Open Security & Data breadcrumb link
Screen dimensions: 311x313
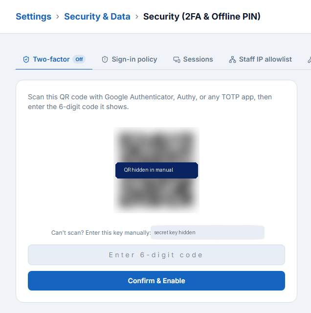(x=97, y=17)
